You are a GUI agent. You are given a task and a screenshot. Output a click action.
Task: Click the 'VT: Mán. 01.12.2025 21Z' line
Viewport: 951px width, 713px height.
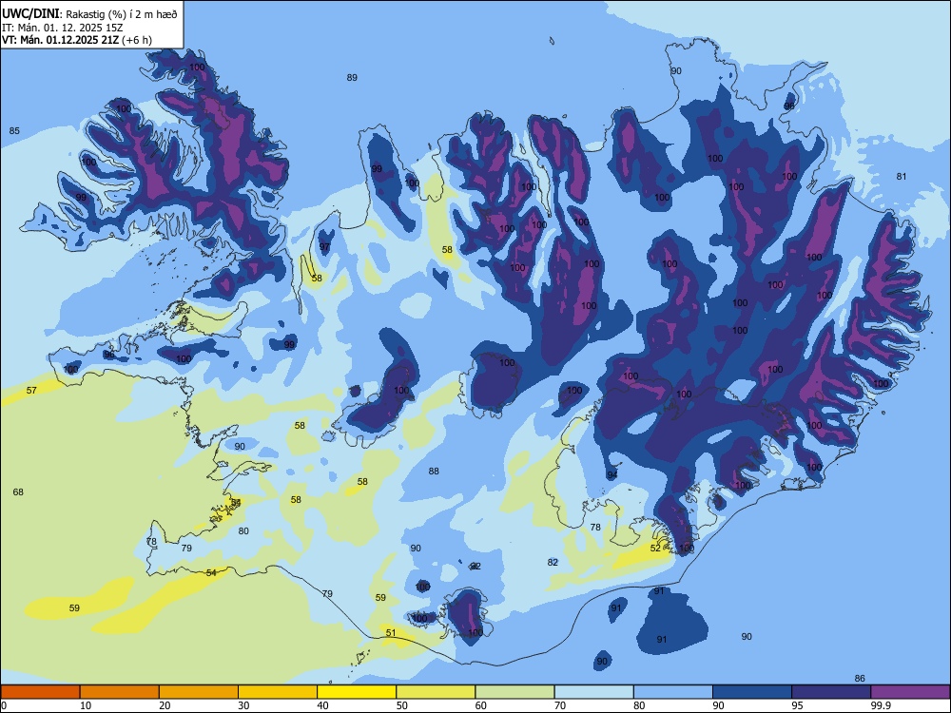[x=61, y=40]
